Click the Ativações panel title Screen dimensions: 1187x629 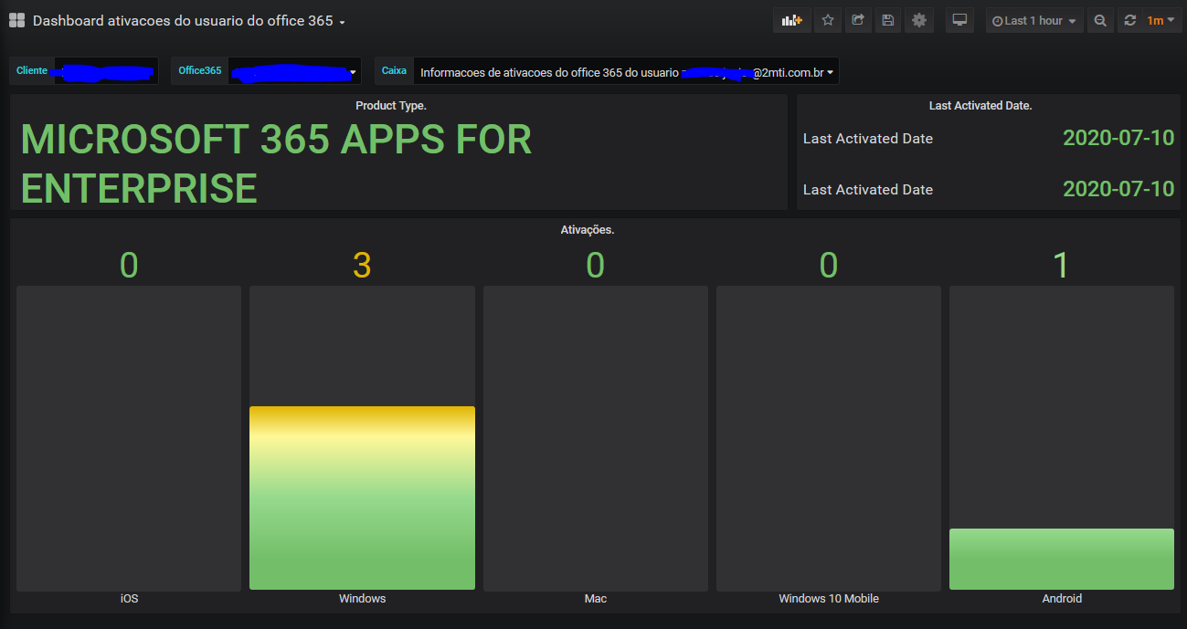pos(587,230)
